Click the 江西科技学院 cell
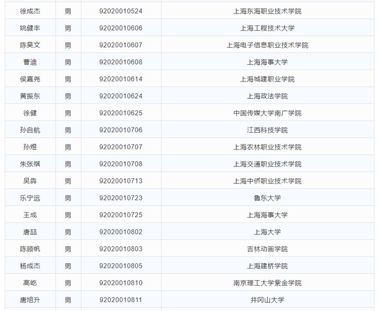Screen dimensions: 378x311 [268, 130]
